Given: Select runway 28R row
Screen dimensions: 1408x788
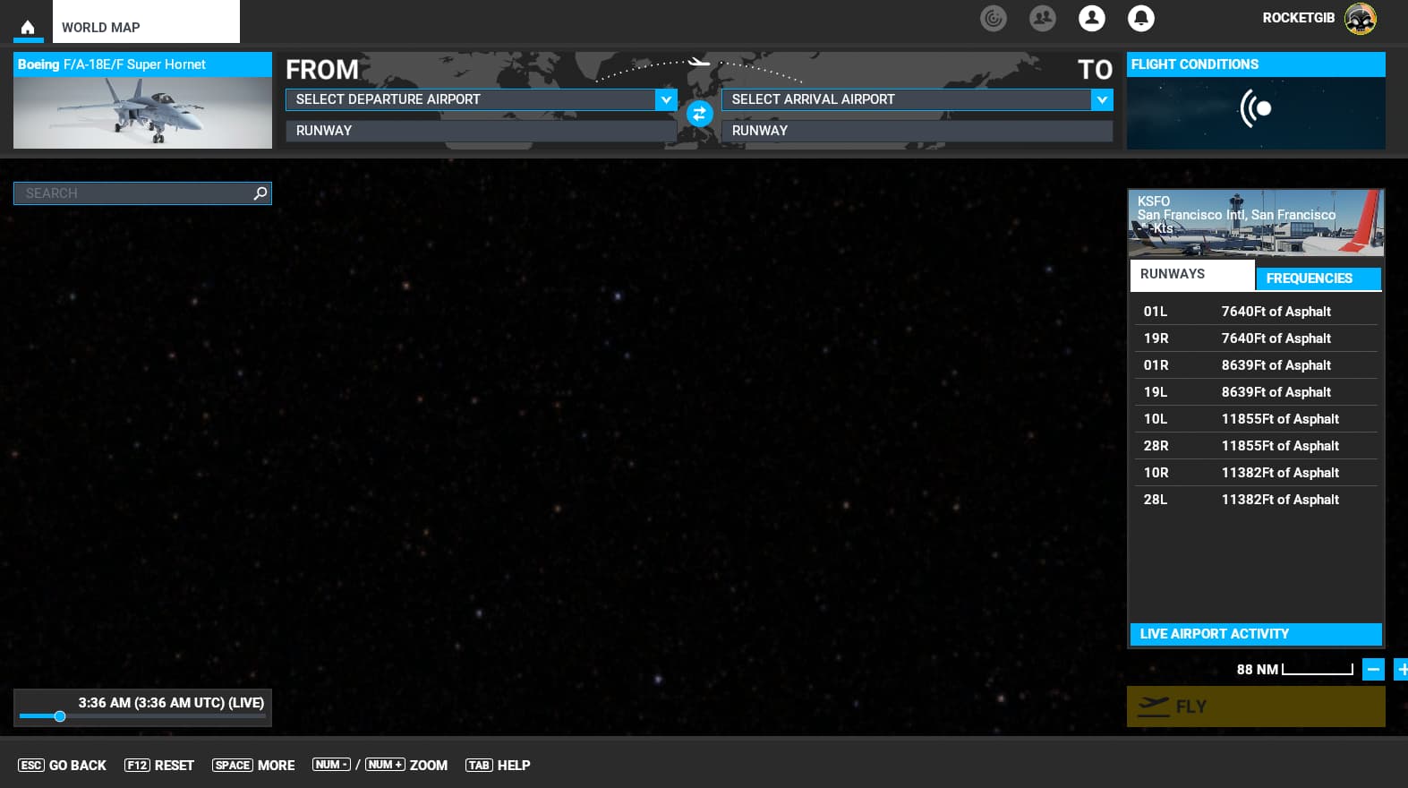Looking at the screenshot, I should click(x=1256, y=446).
